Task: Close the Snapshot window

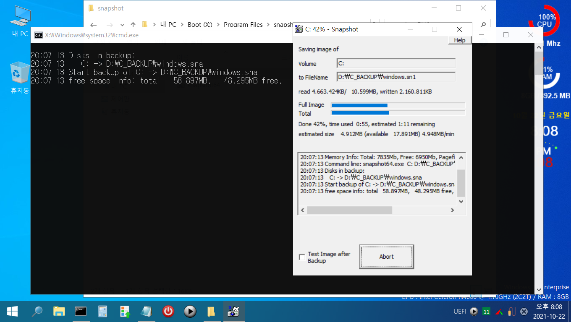Action: 459,29
